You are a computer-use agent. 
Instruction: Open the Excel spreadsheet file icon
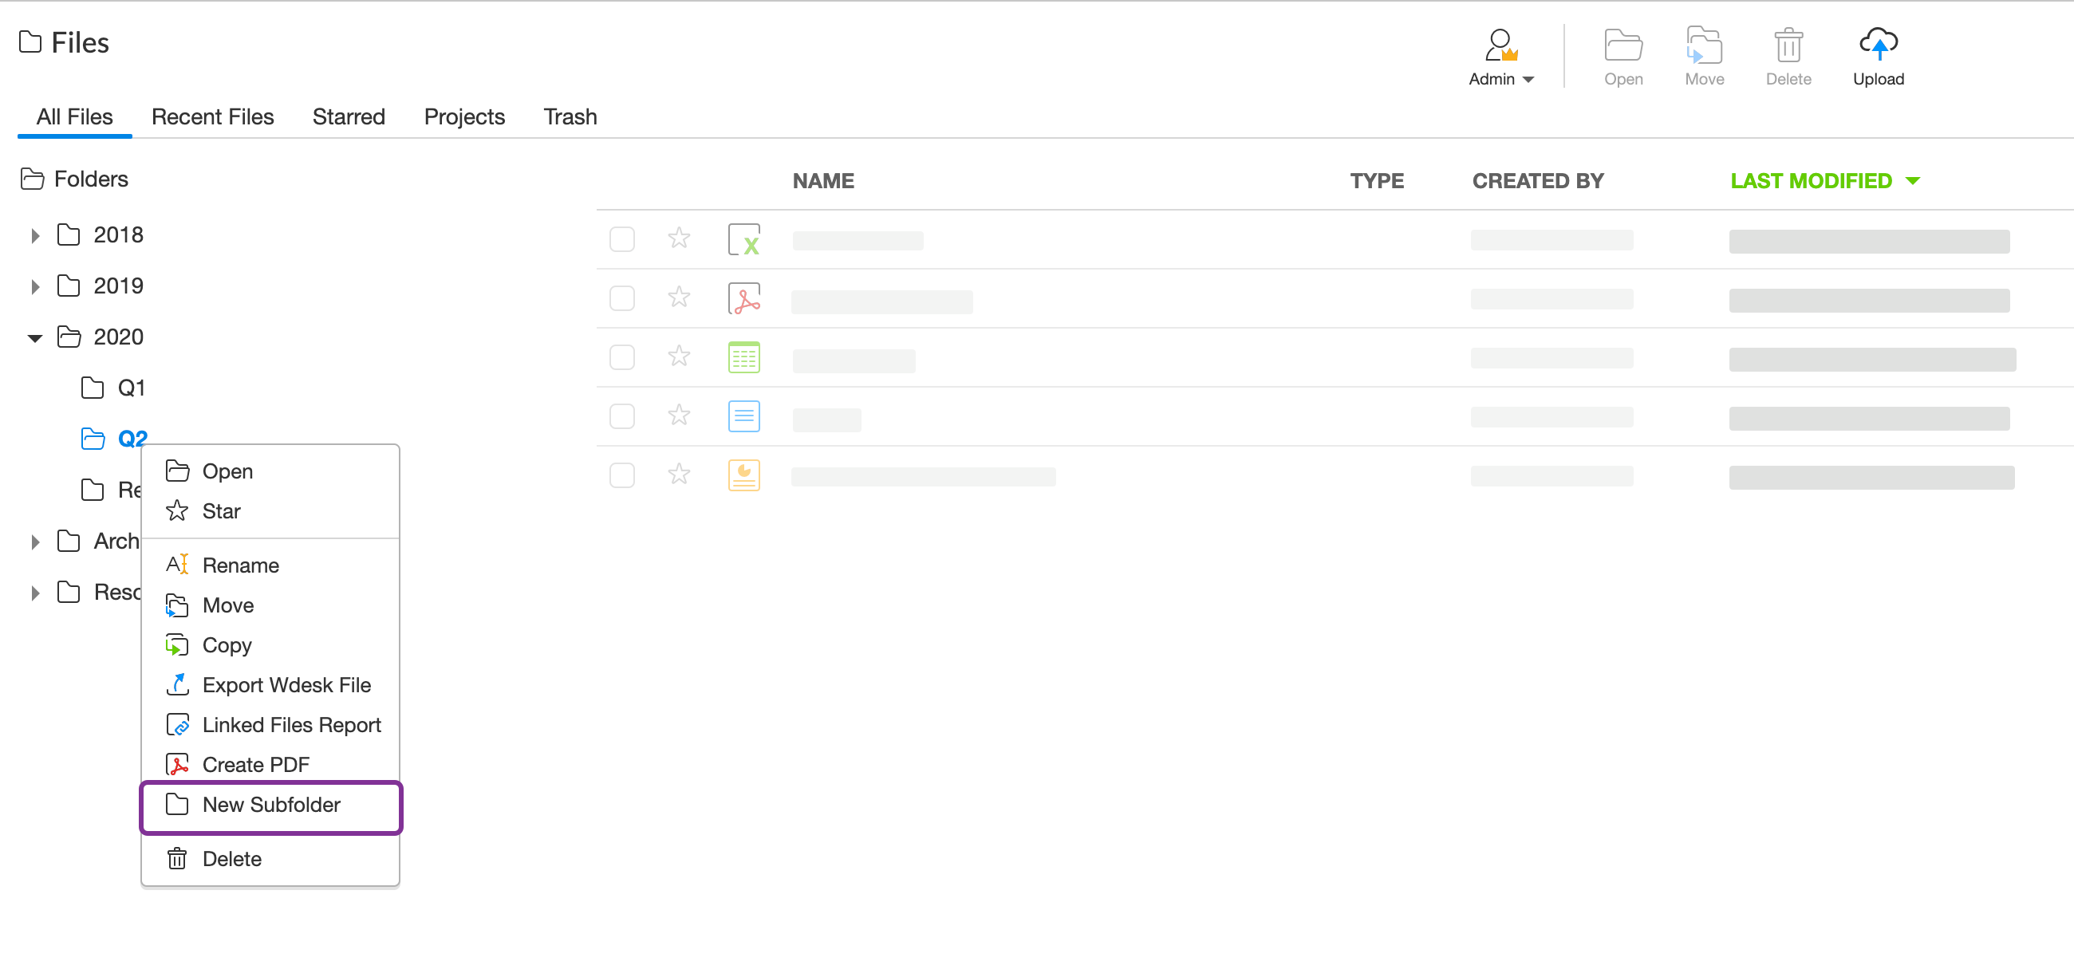pyautogui.click(x=743, y=238)
